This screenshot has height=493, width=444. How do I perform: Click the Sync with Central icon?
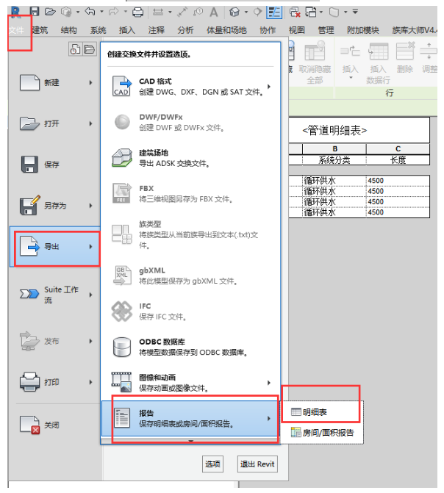coord(66,12)
